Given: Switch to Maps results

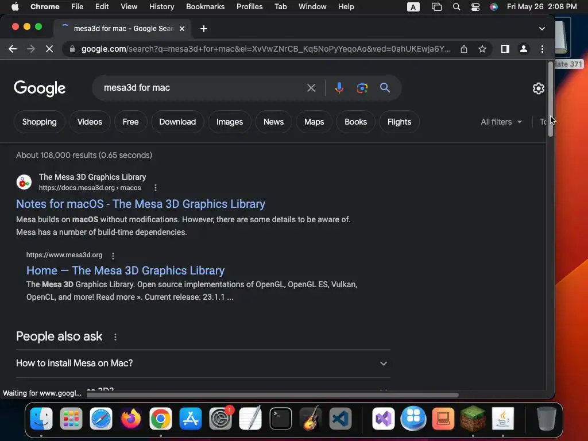Looking at the screenshot, I should coord(314,122).
